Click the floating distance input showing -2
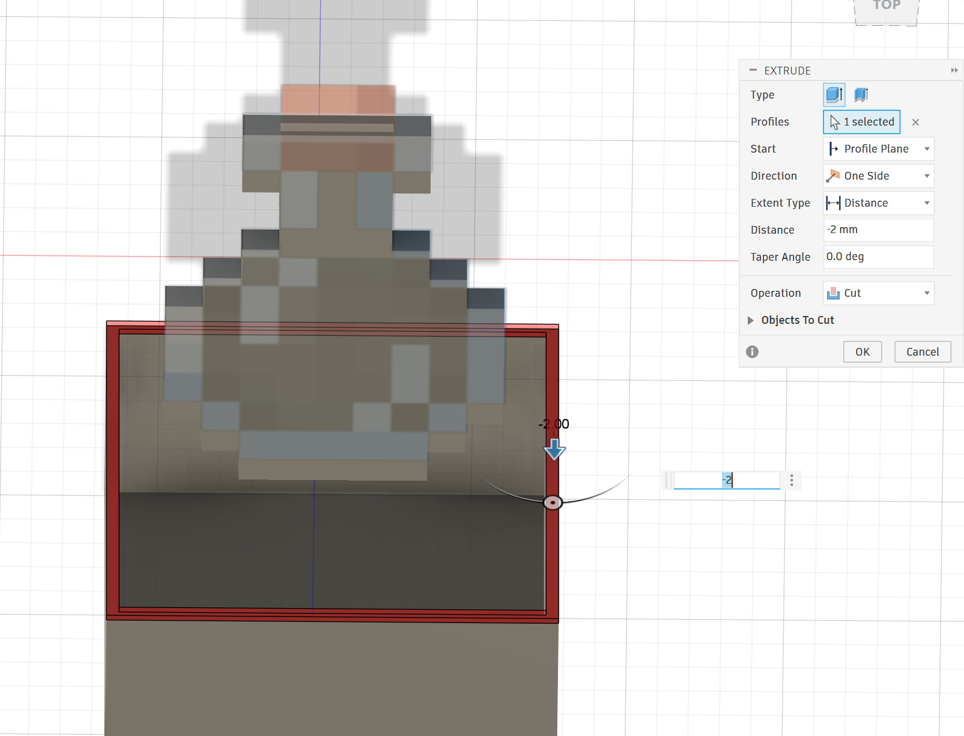Viewport: 964px width, 736px height. [727, 480]
